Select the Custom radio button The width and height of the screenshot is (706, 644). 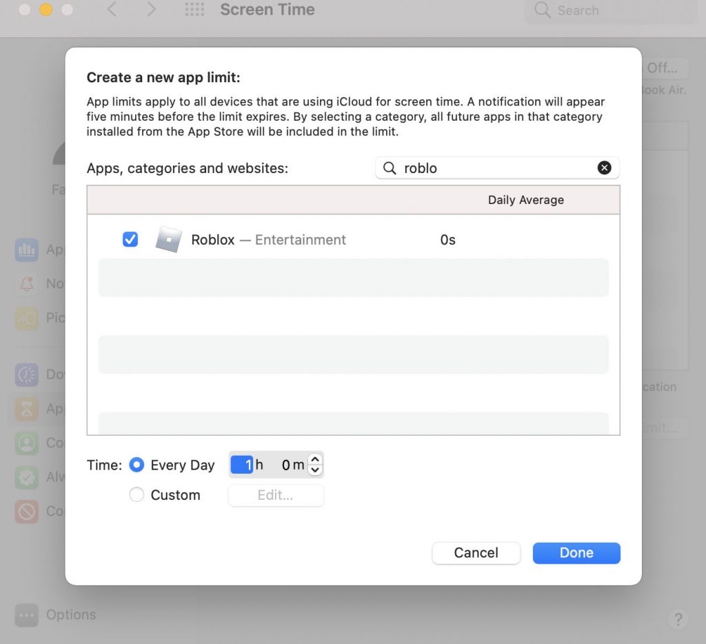pyautogui.click(x=137, y=494)
